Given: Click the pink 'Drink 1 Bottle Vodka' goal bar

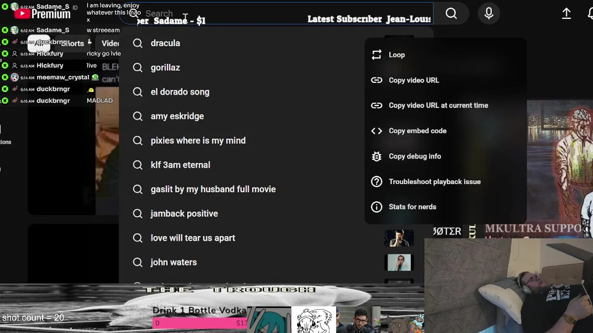Looking at the screenshot, I should (x=200, y=323).
